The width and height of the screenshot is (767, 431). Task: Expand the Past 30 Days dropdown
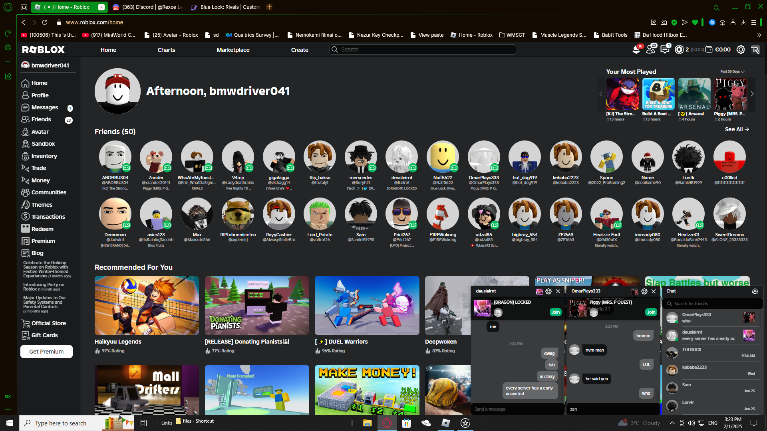(732, 72)
